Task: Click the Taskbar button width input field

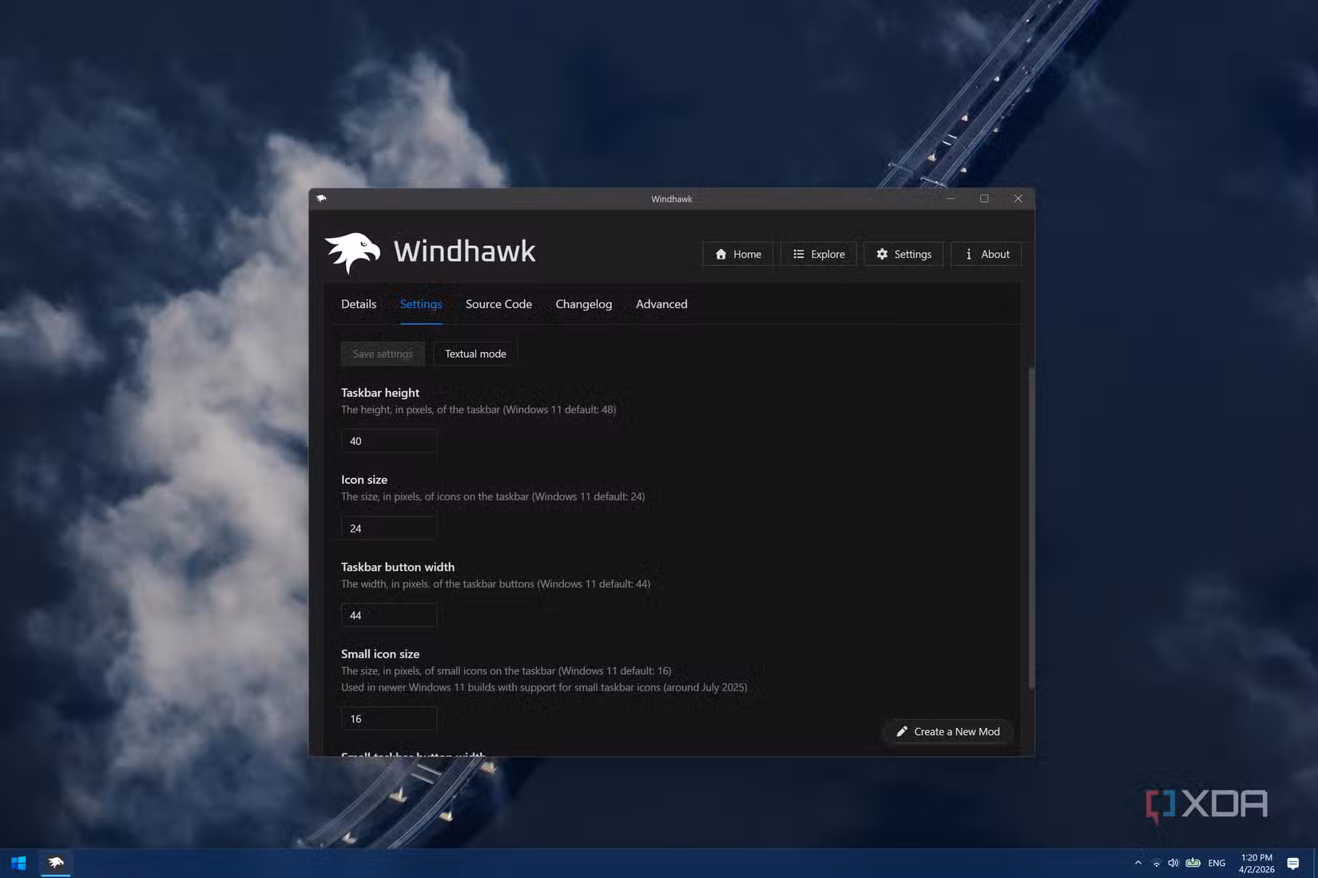Action: coord(389,615)
